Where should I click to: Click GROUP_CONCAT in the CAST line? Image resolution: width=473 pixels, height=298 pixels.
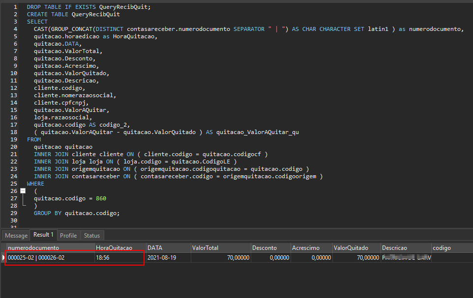tap(71, 29)
